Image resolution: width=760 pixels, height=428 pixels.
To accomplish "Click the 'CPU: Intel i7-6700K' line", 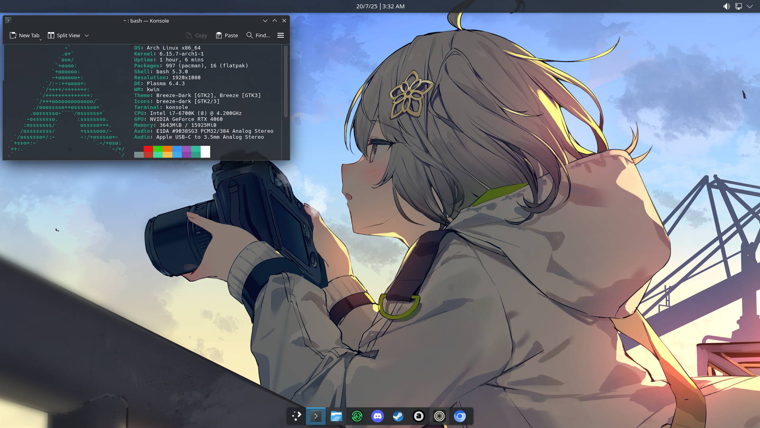I will 188,113.
